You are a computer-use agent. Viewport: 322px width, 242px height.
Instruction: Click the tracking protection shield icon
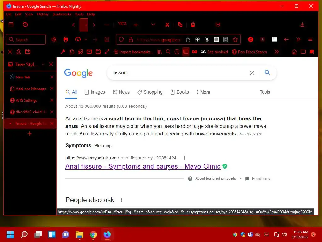[121, 39]
